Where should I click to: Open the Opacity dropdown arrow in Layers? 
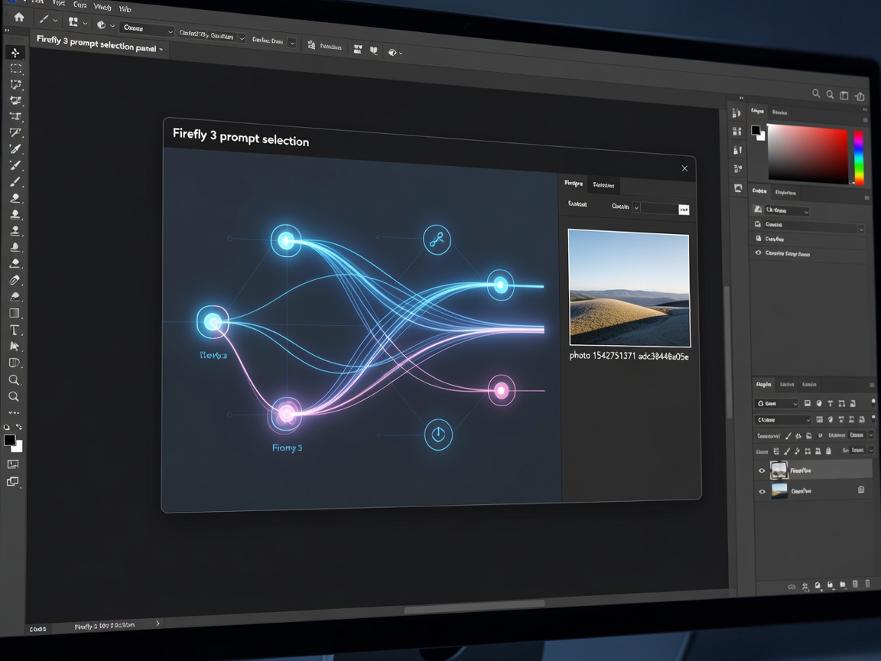point(871,435)
